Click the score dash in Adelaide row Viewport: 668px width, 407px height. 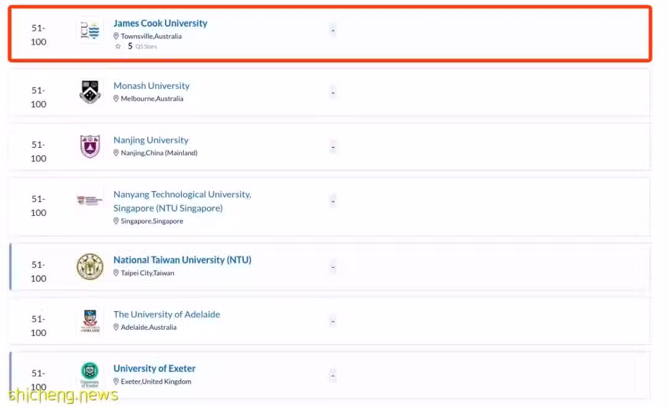[x=333, y=322]
